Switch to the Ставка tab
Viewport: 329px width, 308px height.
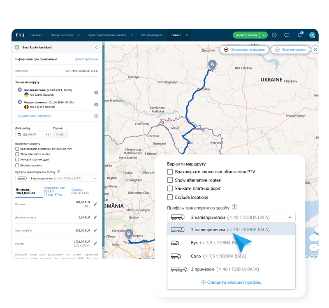tap(80, 191)
